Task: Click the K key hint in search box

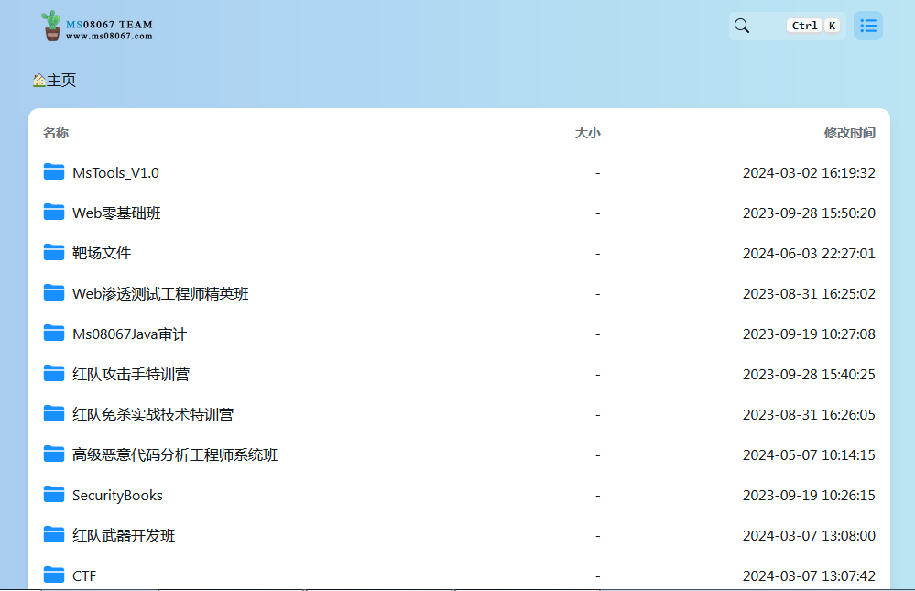Action: point(833,26)
